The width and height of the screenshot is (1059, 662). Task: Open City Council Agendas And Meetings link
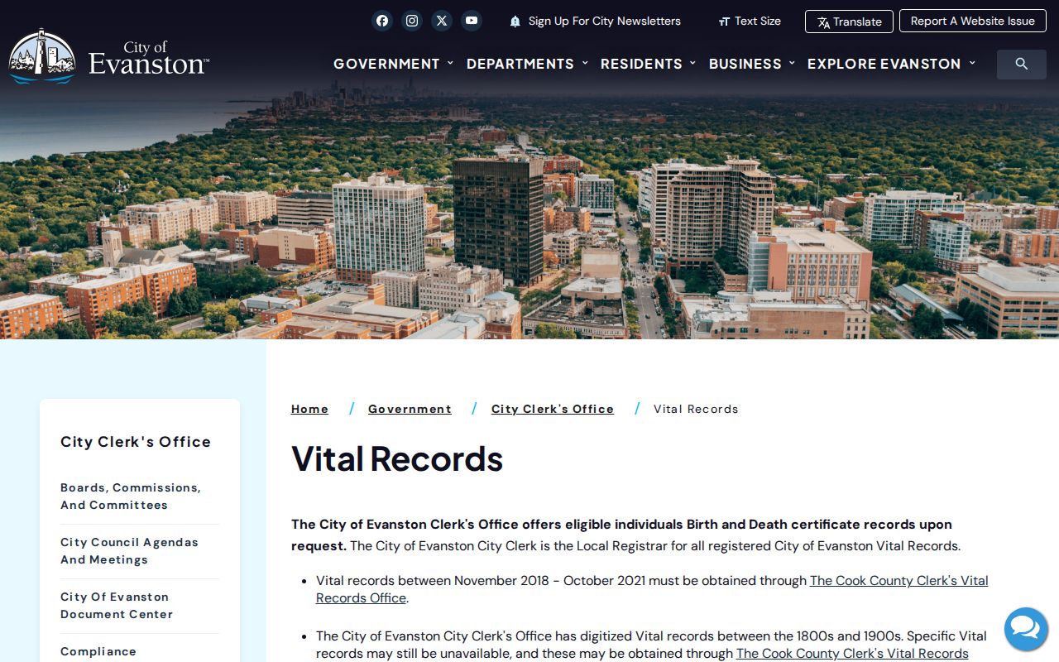(x=129, y=551)
